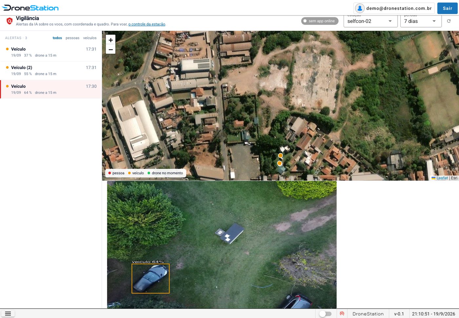This screenshot has height=318, width=459.
Task: Click the date-time 21:10:51 - 19/9/2026
Action: [433, 314]
